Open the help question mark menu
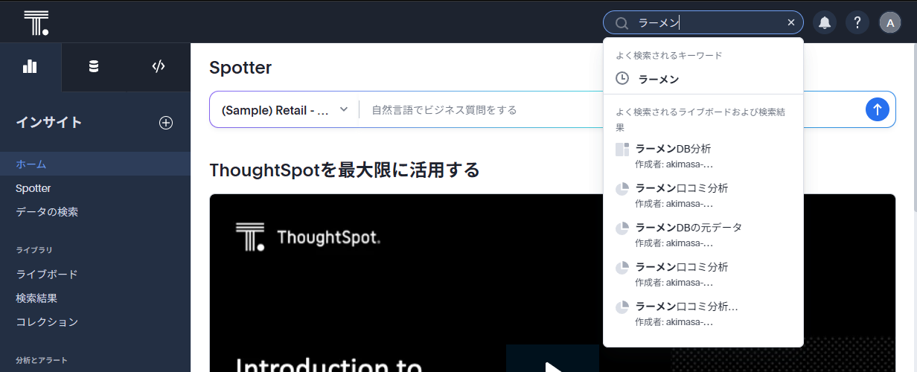The image size is (917, 372). 857,22
